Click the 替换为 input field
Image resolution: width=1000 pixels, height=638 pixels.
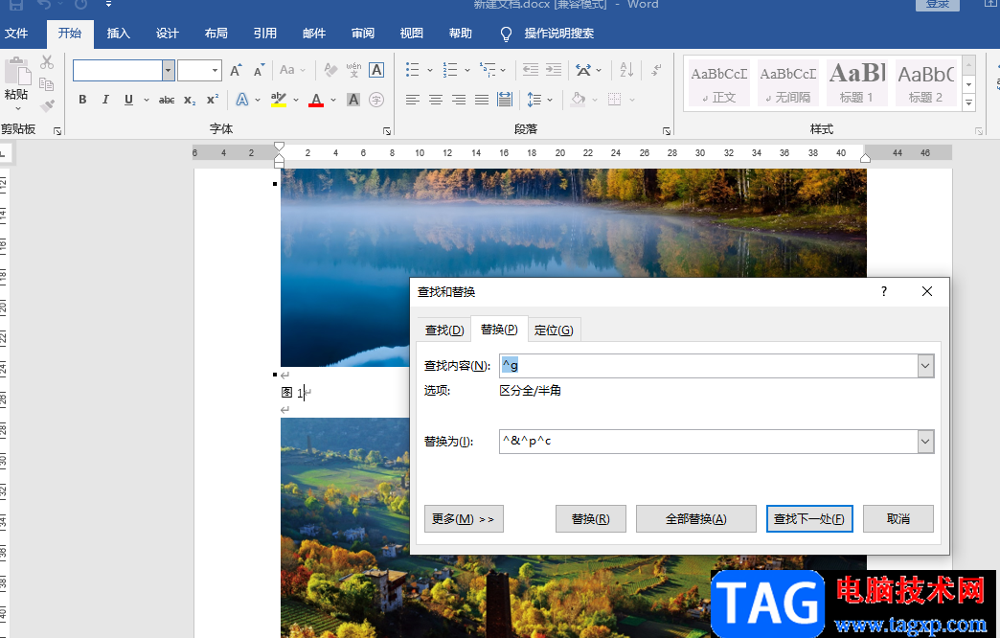pos(709,442)
